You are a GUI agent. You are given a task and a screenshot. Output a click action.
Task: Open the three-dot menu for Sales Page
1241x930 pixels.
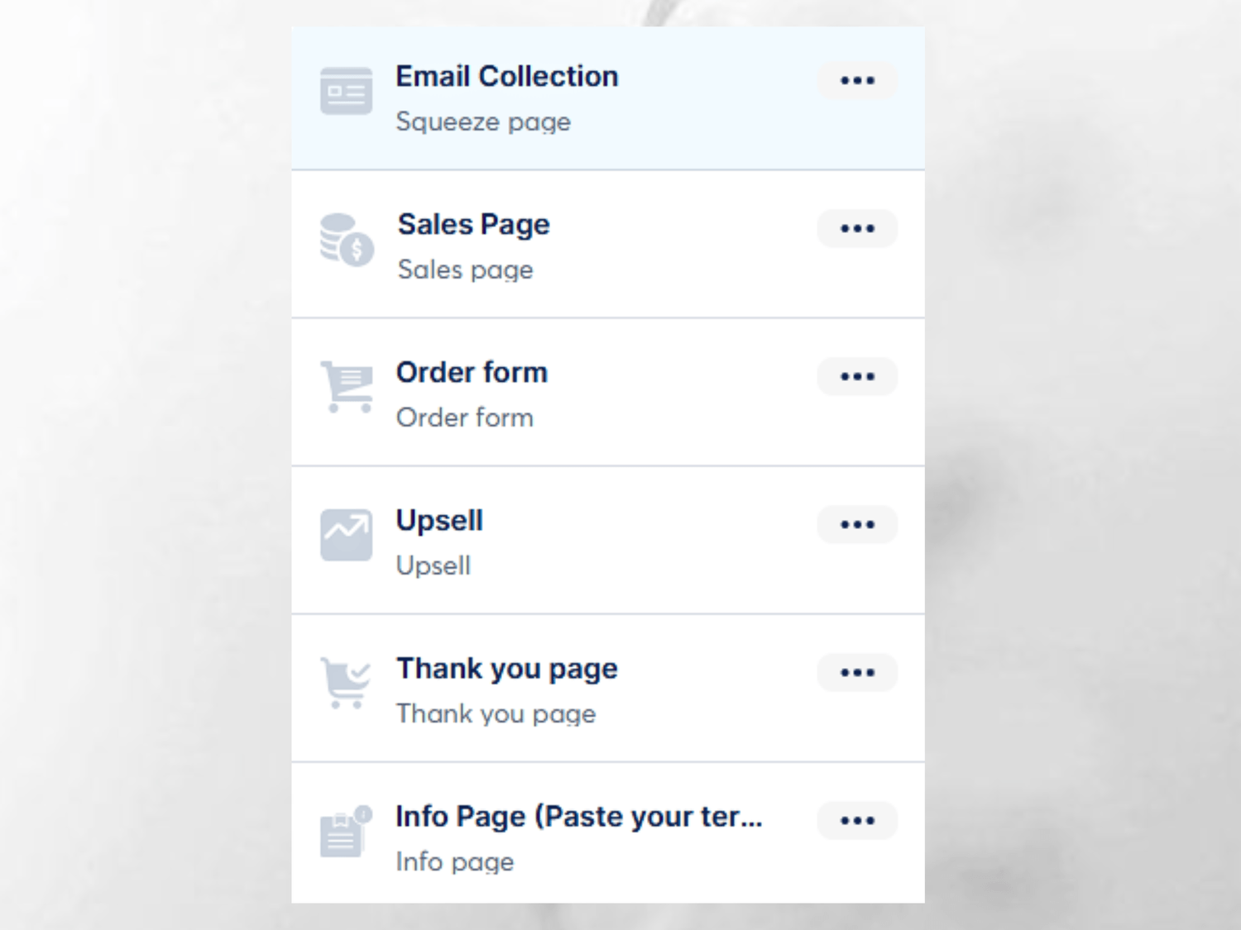(857, 228)
